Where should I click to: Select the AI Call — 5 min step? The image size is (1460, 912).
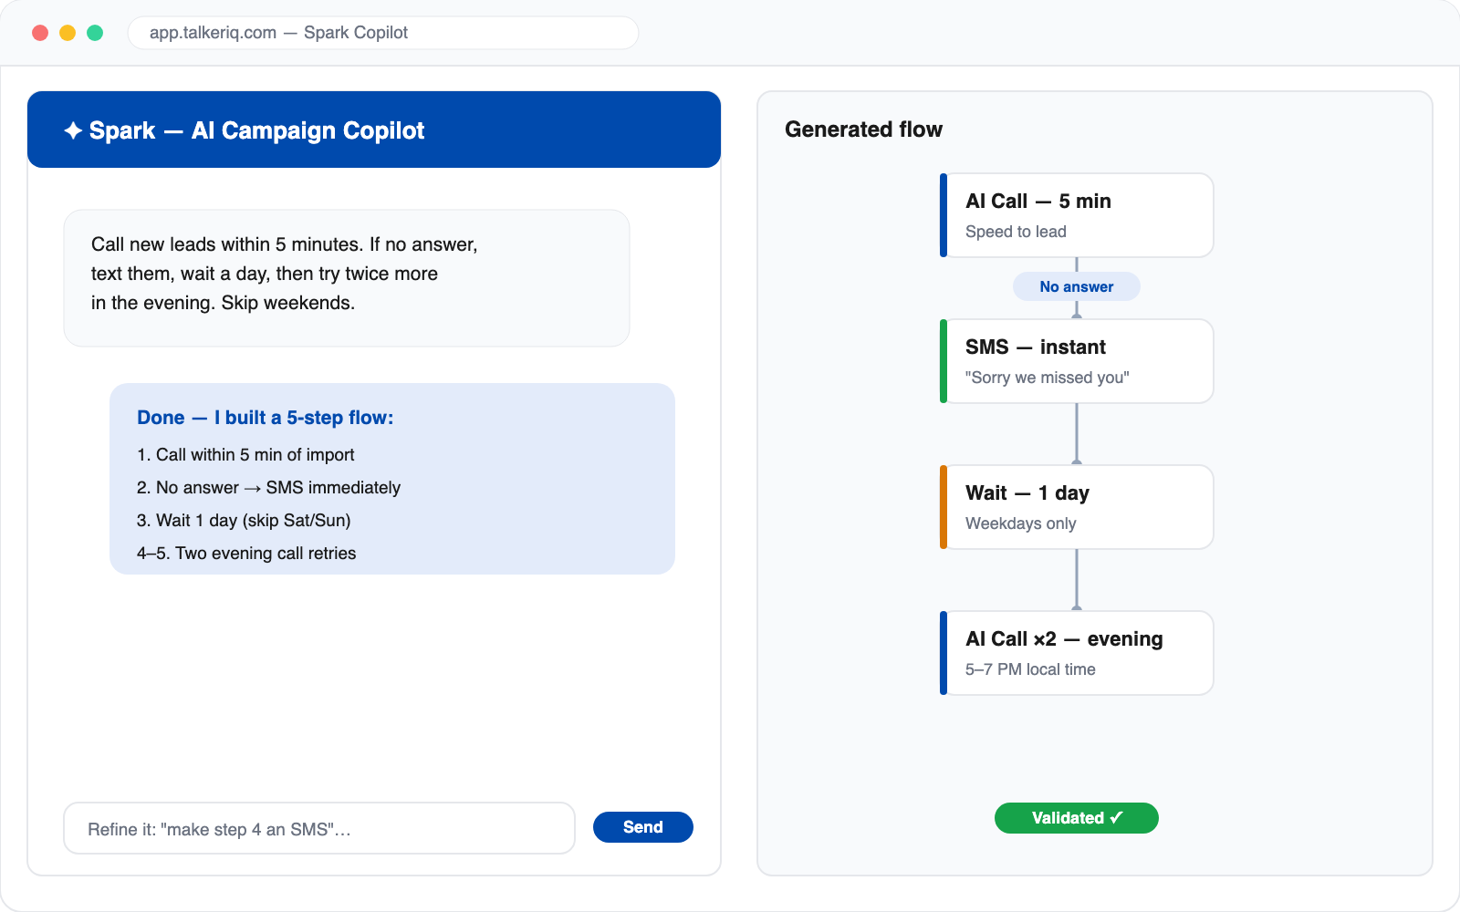(x=1077, y=215)
